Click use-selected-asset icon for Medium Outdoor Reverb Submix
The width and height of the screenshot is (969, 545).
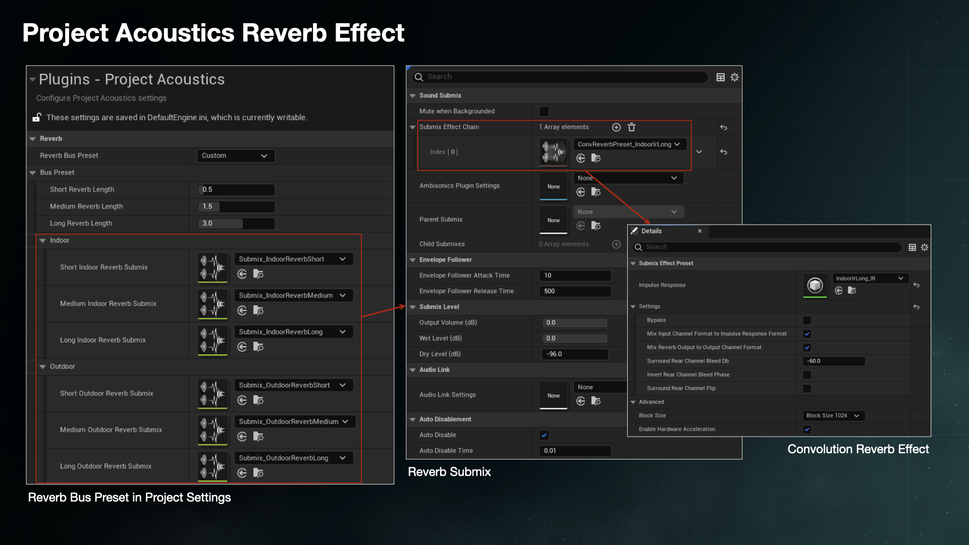242,437
